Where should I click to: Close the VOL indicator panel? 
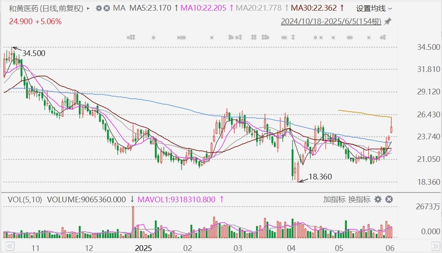coord(389,199)
